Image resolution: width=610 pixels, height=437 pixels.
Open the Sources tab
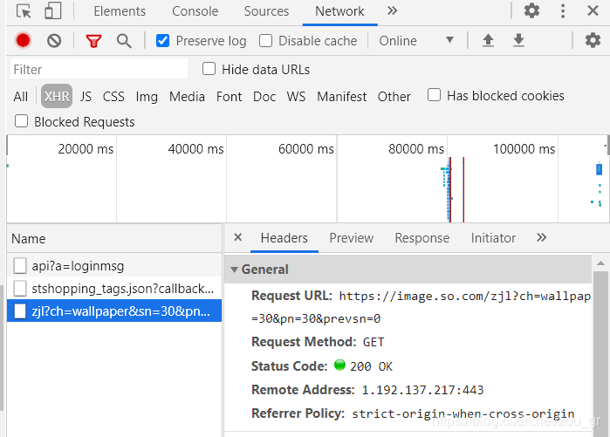click(266, 11)
